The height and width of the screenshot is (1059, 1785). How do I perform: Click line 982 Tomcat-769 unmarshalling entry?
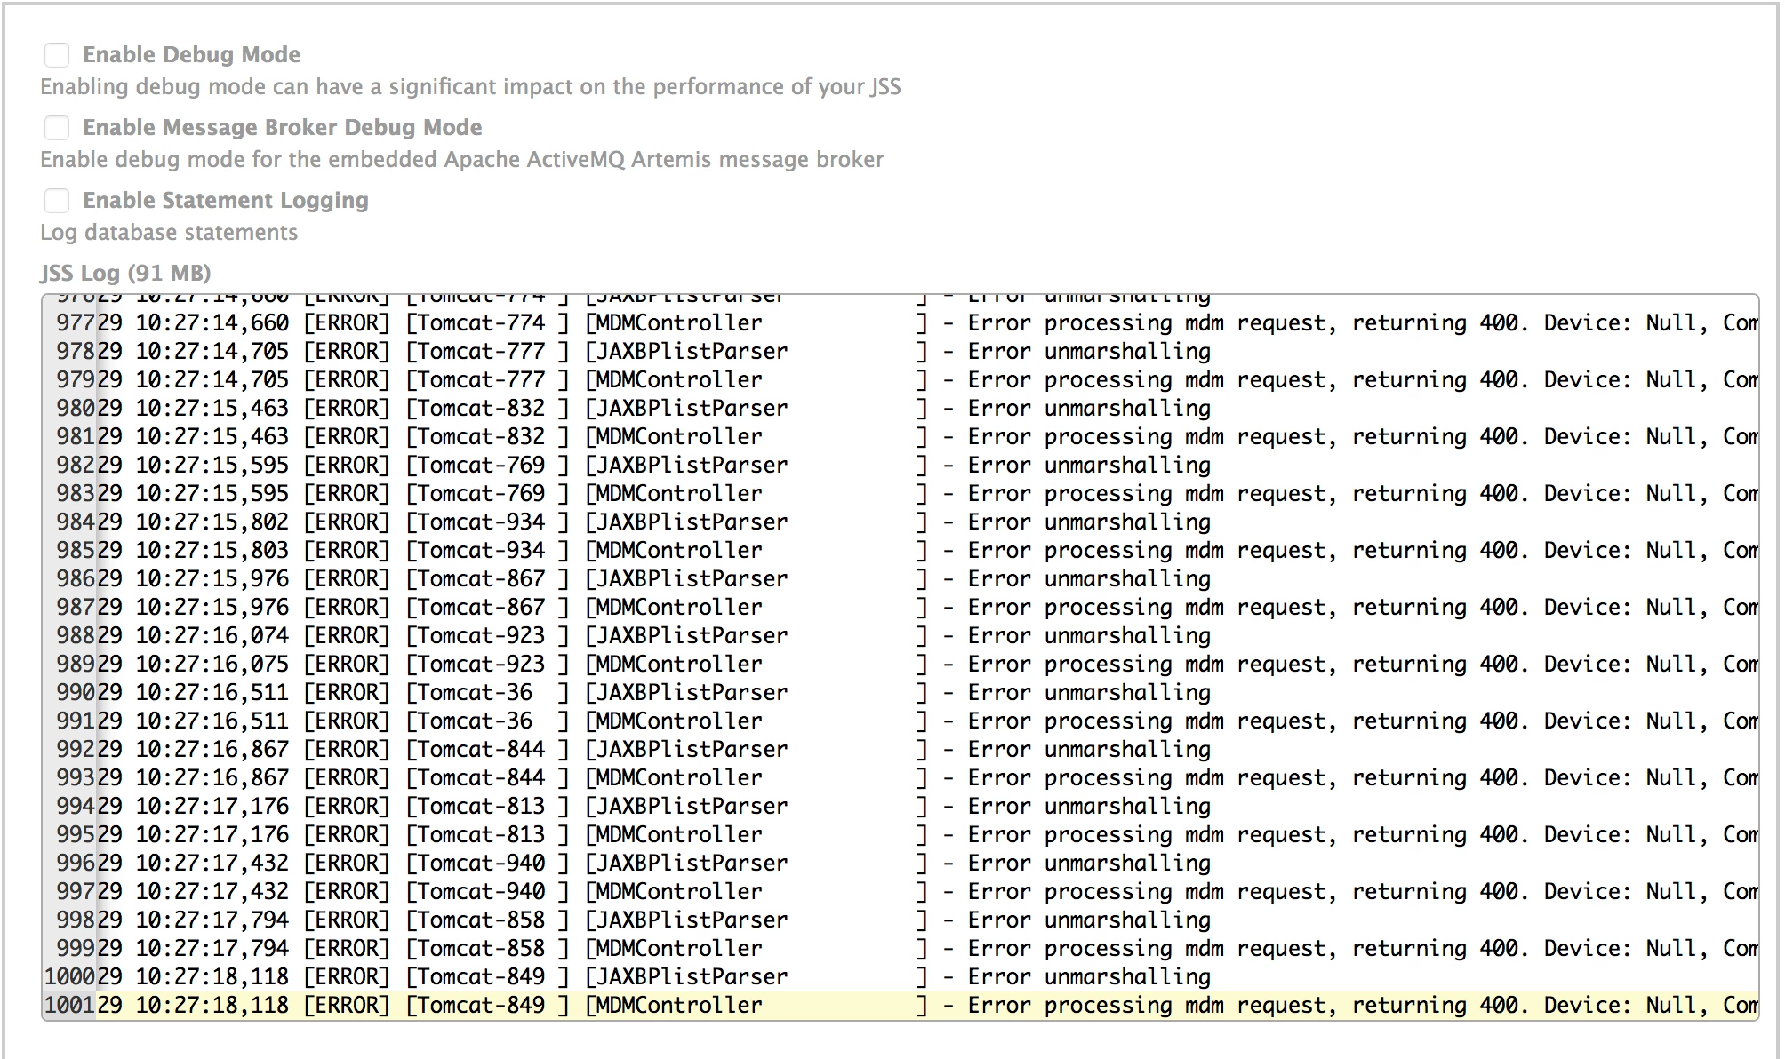(x=901, y=466)
